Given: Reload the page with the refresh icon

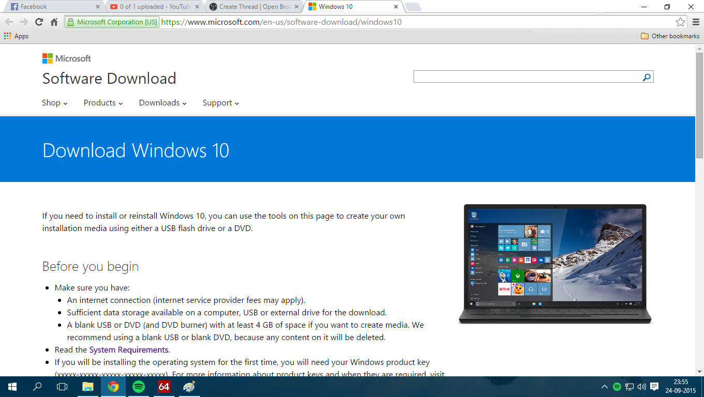Looking at the screenshot, I should tap(39, 22).
